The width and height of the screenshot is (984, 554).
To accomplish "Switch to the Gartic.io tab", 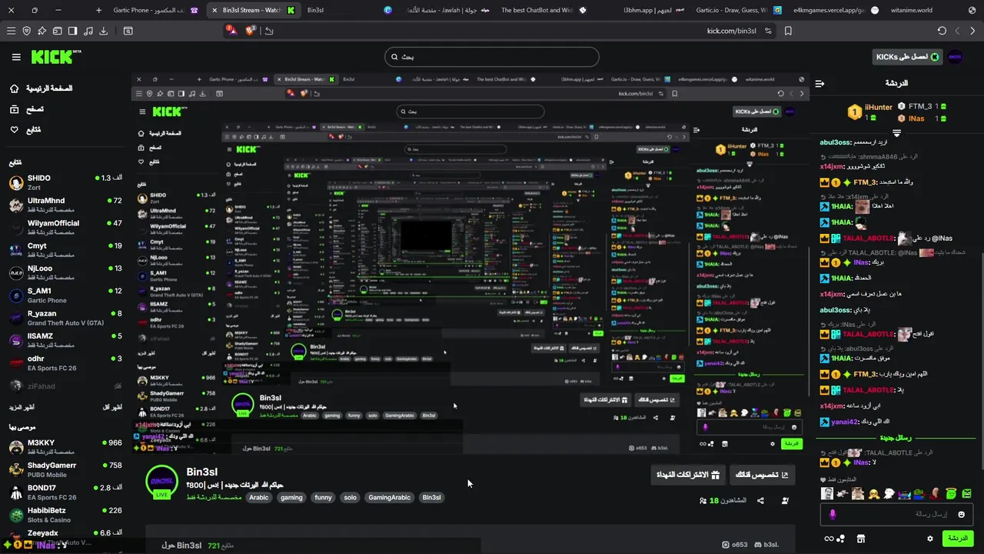I will (x=738, y=10).
